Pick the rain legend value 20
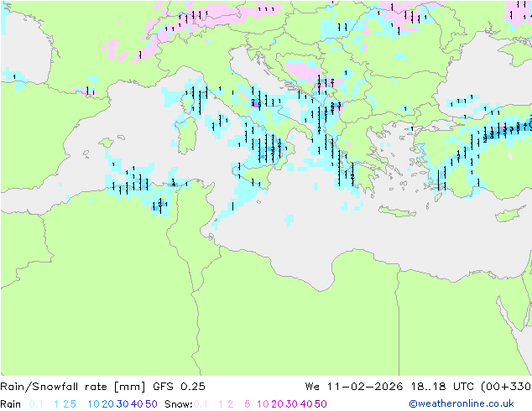 point(107,404)
